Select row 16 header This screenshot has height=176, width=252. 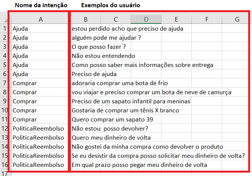pyautogui.click(x=5, y=165)
